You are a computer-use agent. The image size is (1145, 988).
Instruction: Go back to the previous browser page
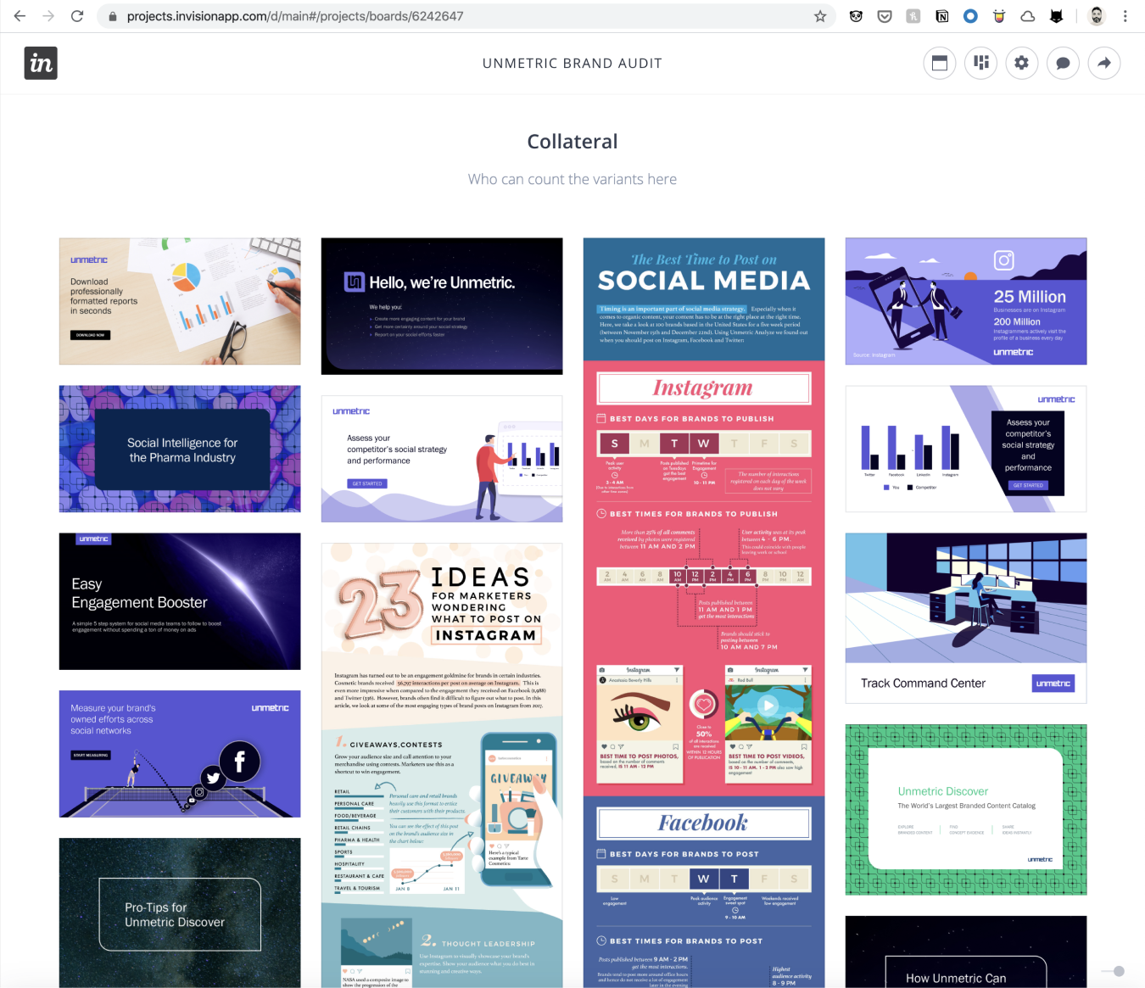pos(20,16)
